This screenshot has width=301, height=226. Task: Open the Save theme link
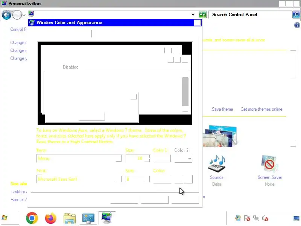[222, 109]
